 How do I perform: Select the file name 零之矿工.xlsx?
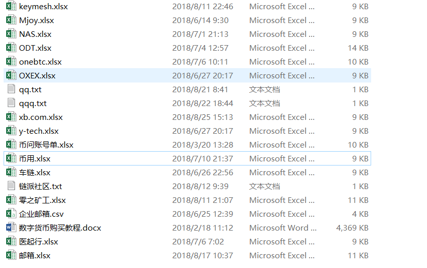tap(42, 200)
